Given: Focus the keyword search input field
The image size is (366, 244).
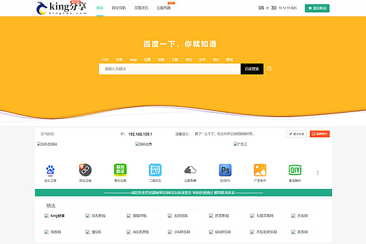Looking at the screenshot, I should coord(170,69).
